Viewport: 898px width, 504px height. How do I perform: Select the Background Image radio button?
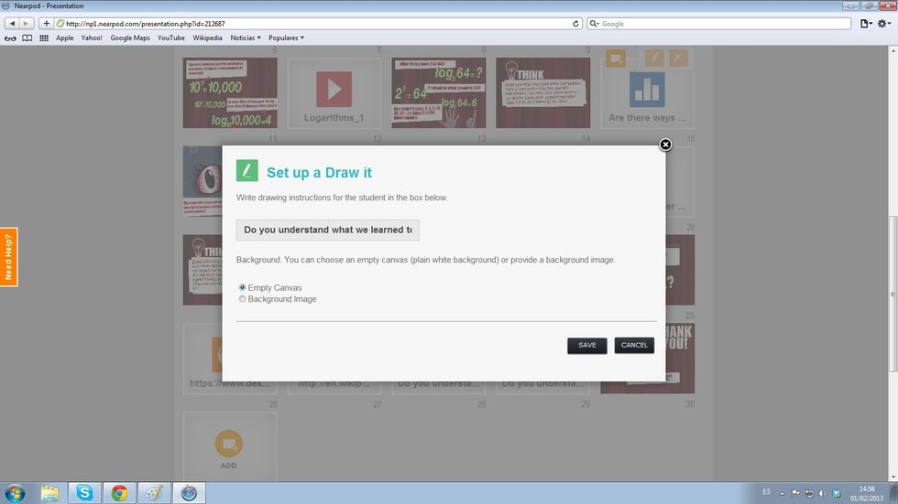pos(243,299)
